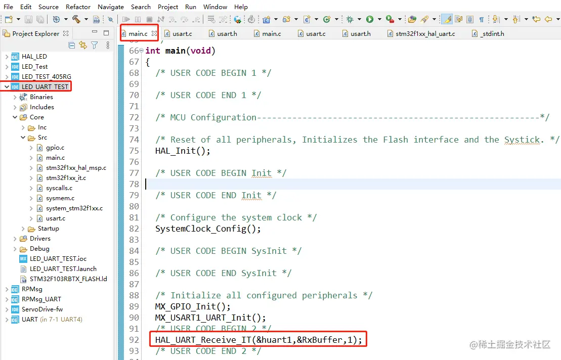
Task: Collapse the LED_UART_TEST project node
Action: click(7, 86)
